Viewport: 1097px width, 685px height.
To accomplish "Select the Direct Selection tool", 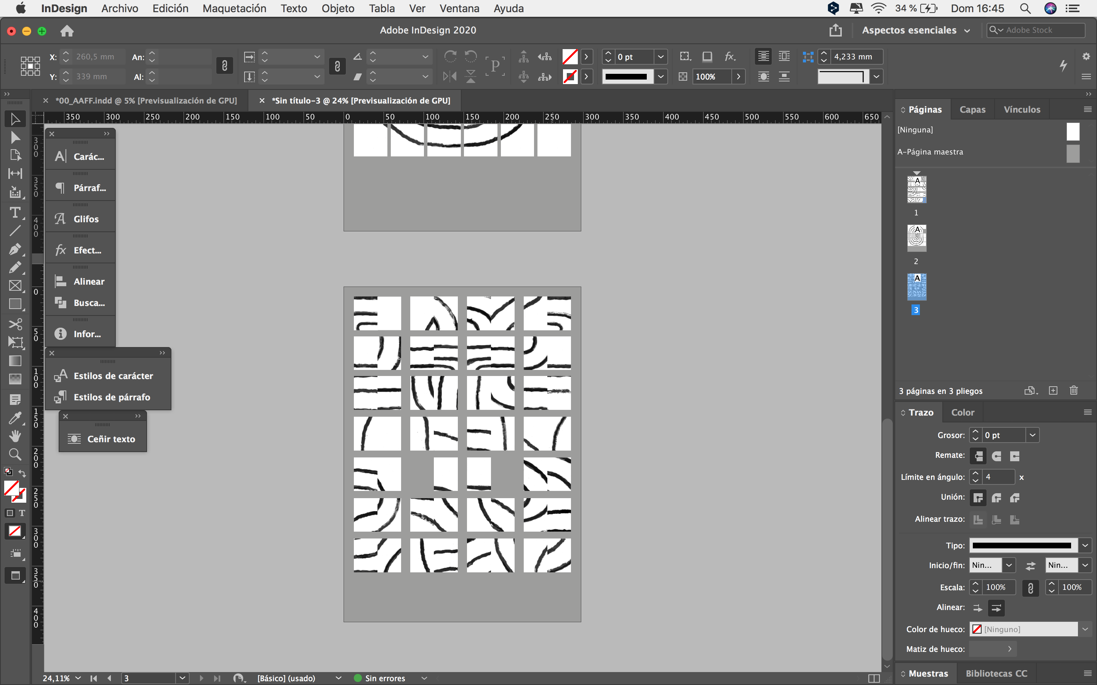I will point(15,137).
